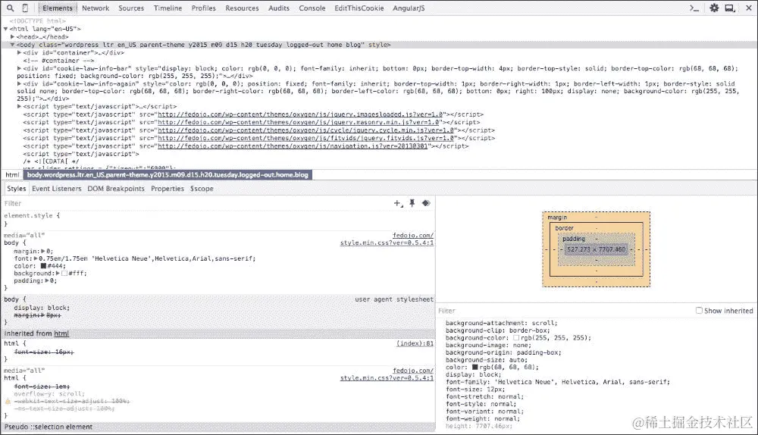Screen dimensions: 758x435
Task: Expand the div#container node
Action: tap(20, 53)
